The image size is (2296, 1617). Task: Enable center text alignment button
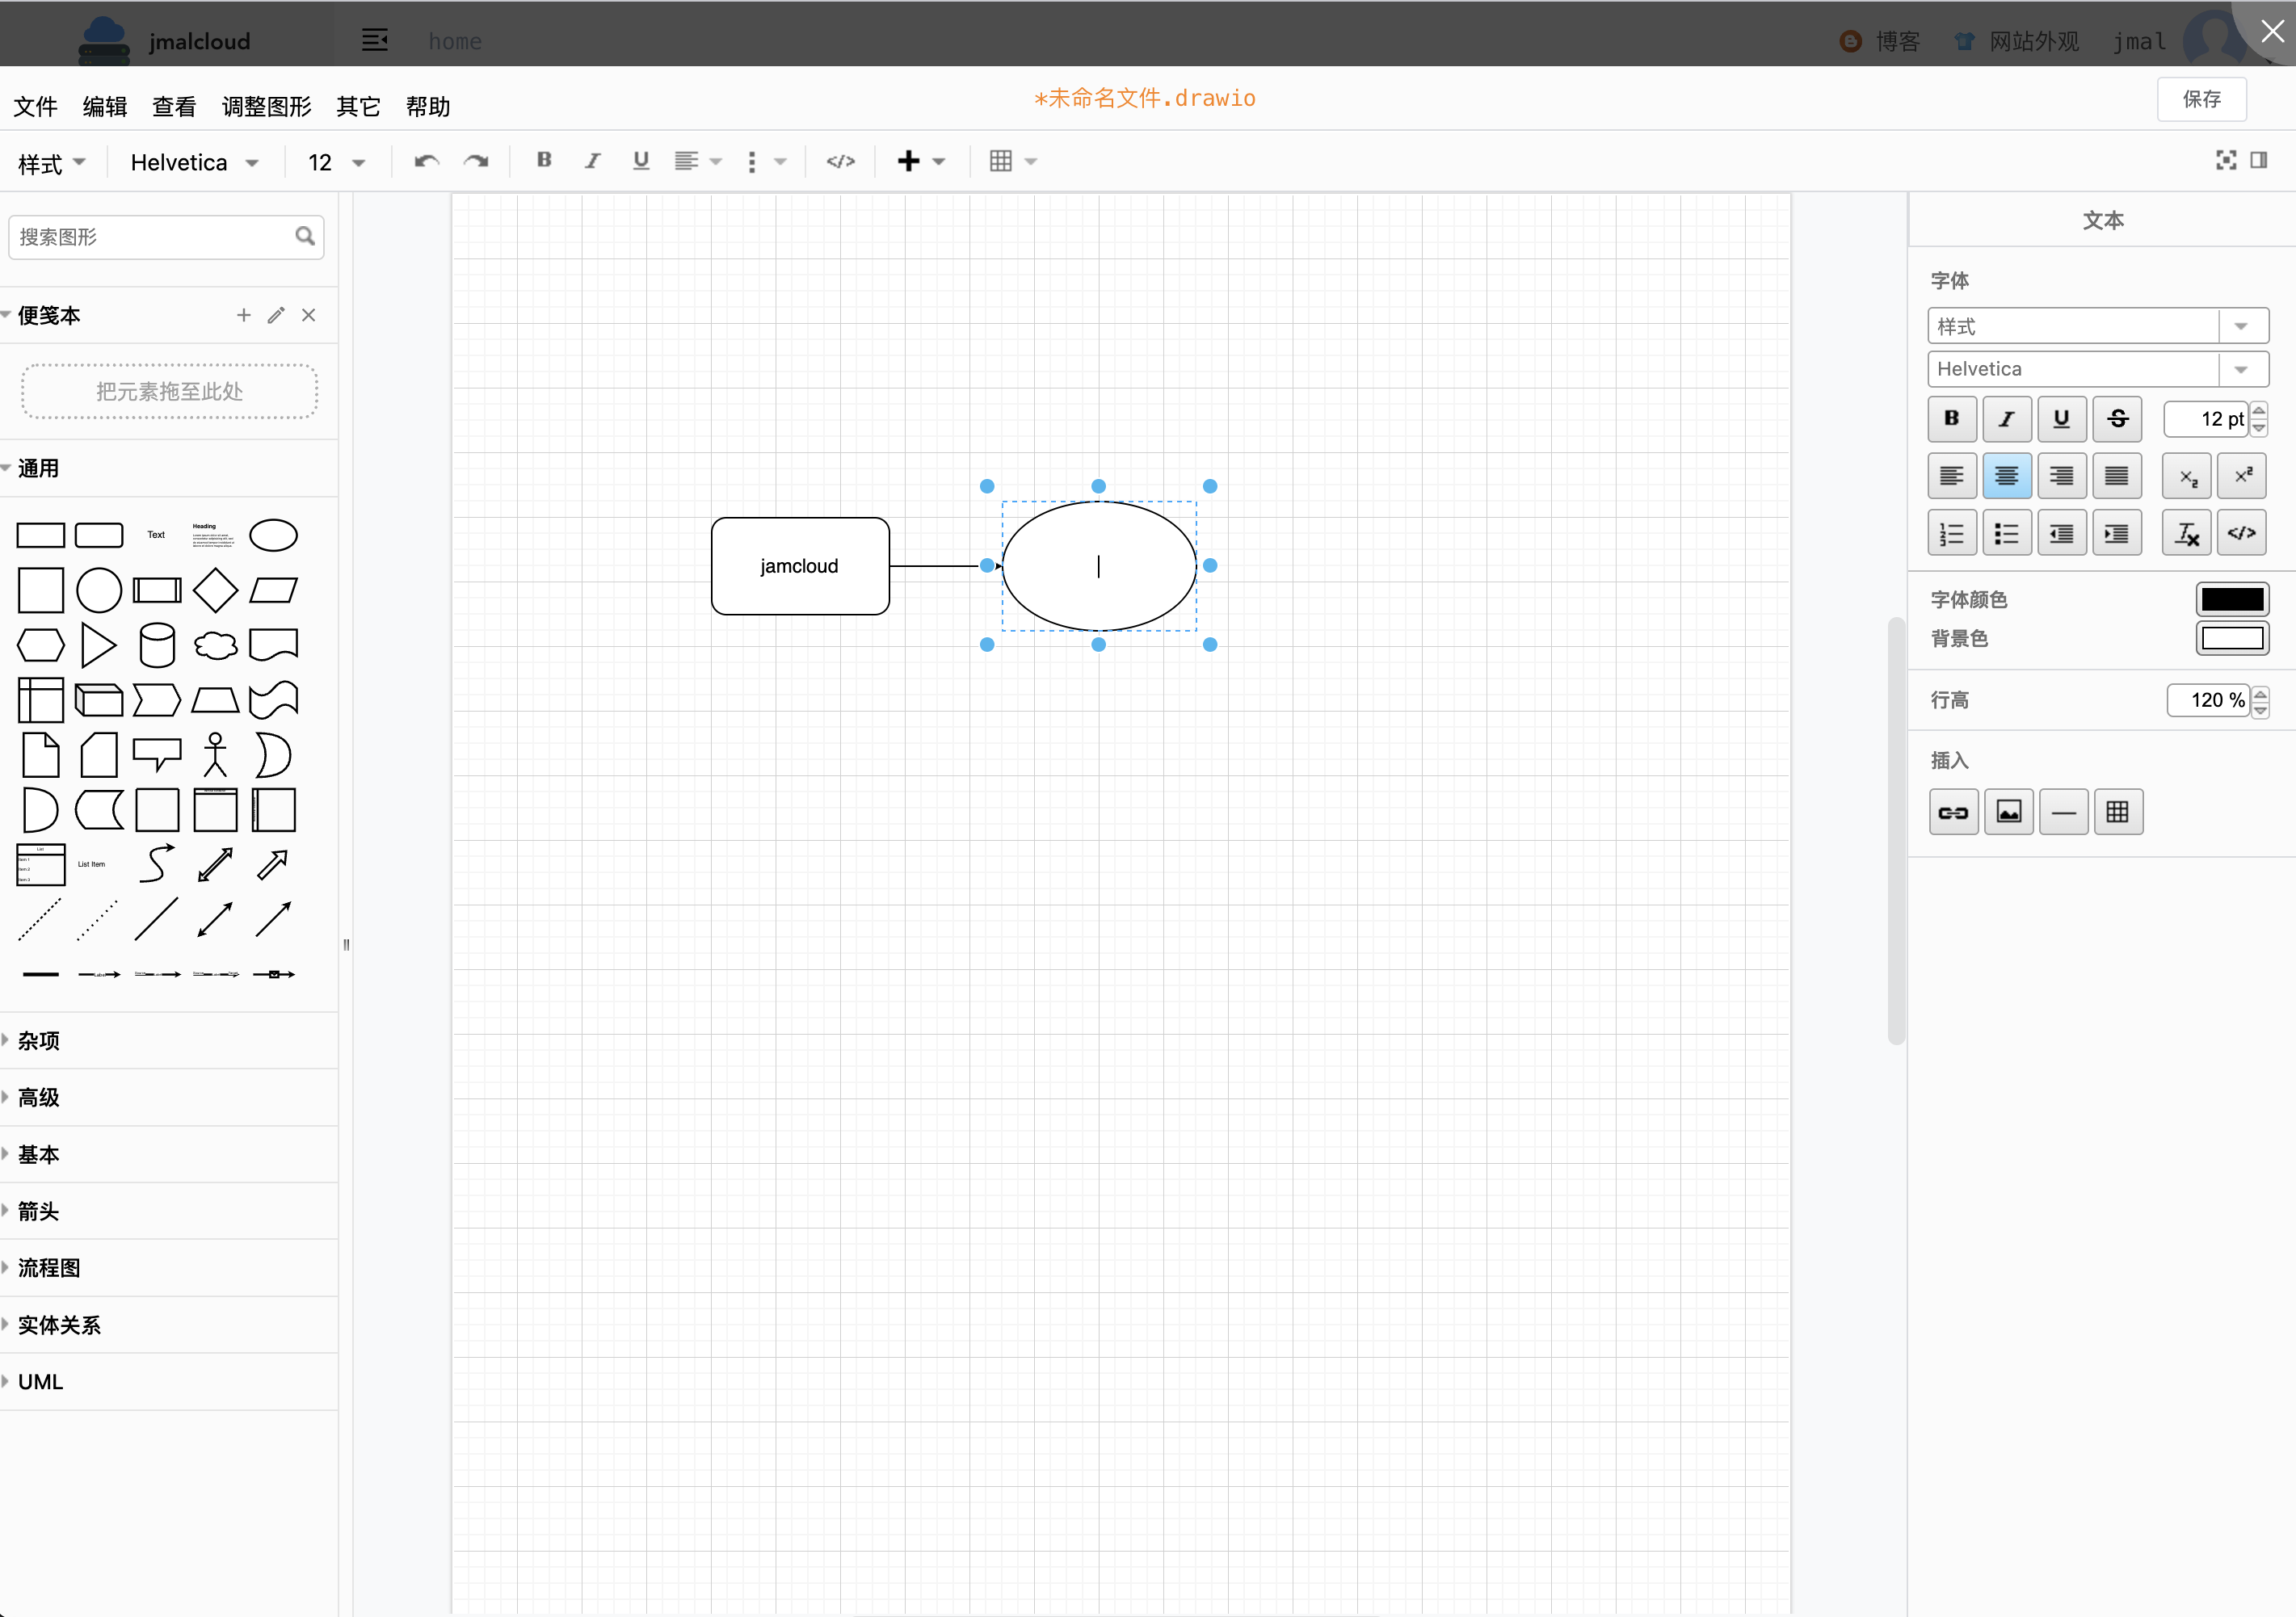(x=2006, y=476)
